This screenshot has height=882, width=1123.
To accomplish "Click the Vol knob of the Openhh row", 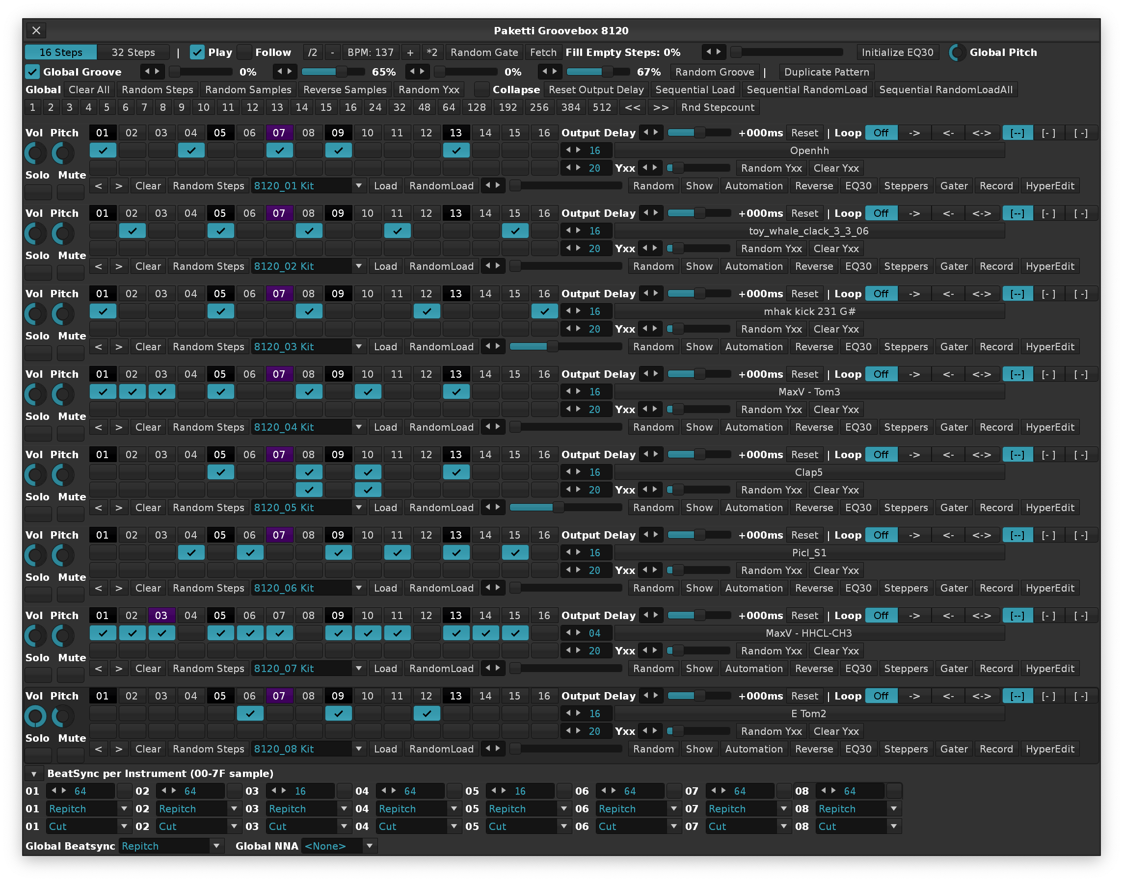I will point(36,154).
